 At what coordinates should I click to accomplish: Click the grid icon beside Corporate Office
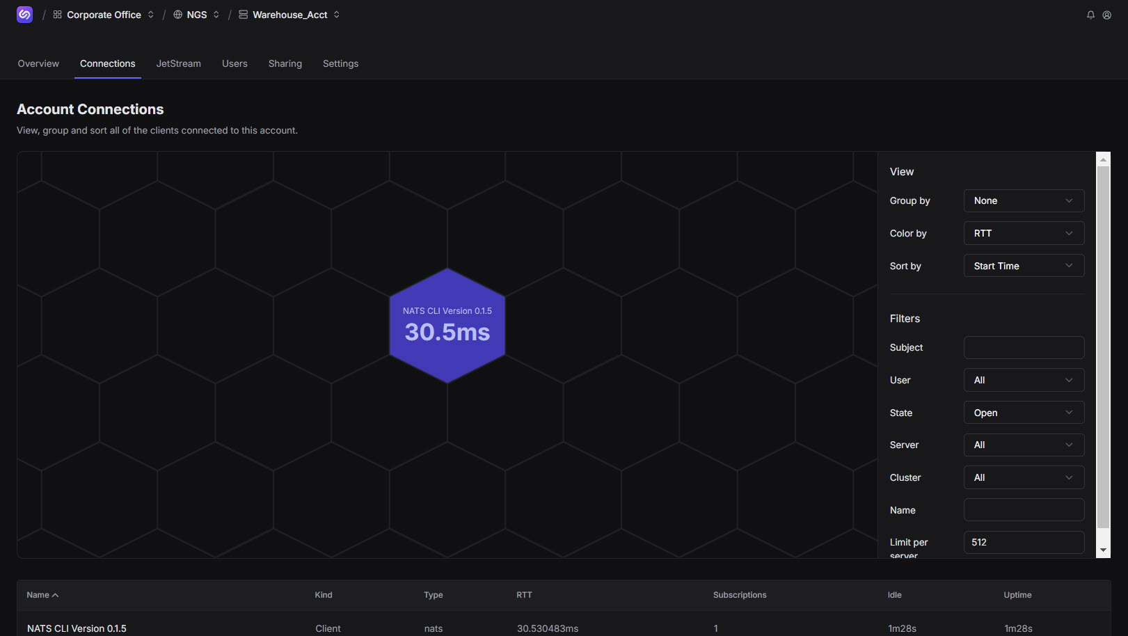coord(58,15)
